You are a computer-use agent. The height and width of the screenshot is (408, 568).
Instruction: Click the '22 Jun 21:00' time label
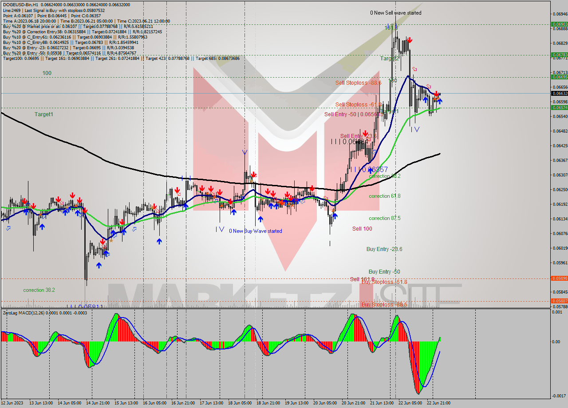point(438,403)
